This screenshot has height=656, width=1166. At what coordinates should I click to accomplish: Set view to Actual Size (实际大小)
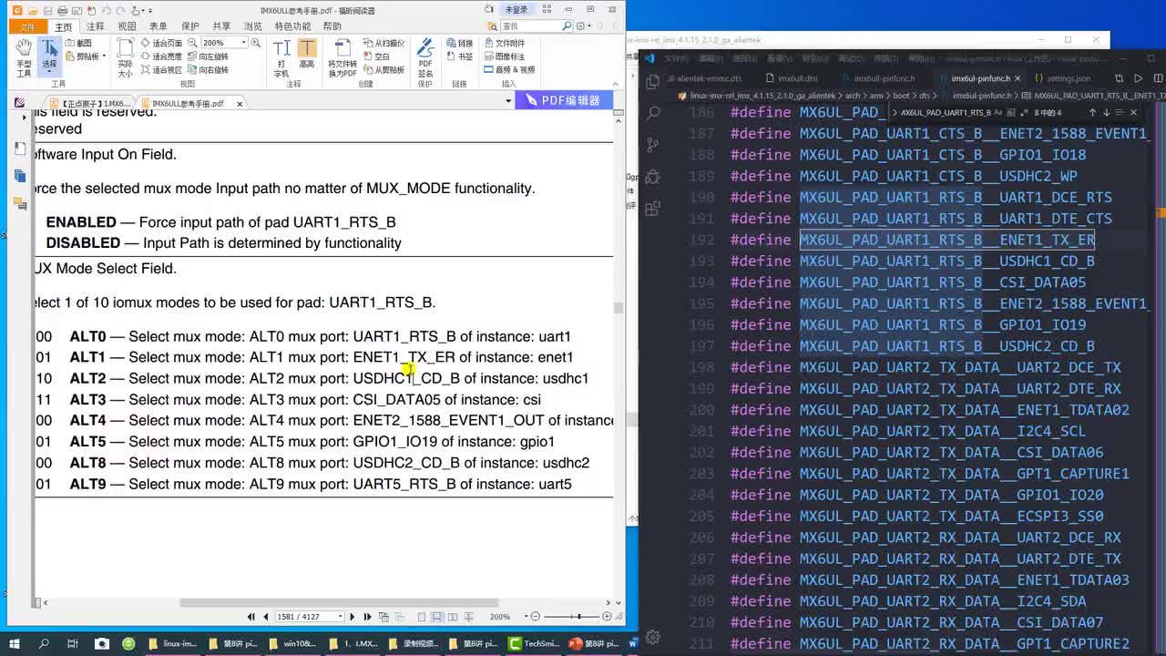click(125, 56)
